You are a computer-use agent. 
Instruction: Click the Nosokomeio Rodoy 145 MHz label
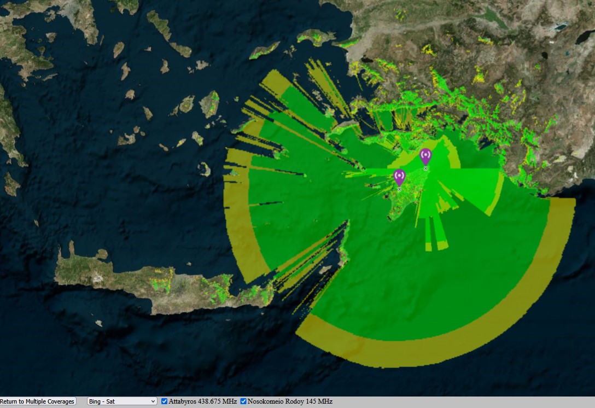(290, 401)
